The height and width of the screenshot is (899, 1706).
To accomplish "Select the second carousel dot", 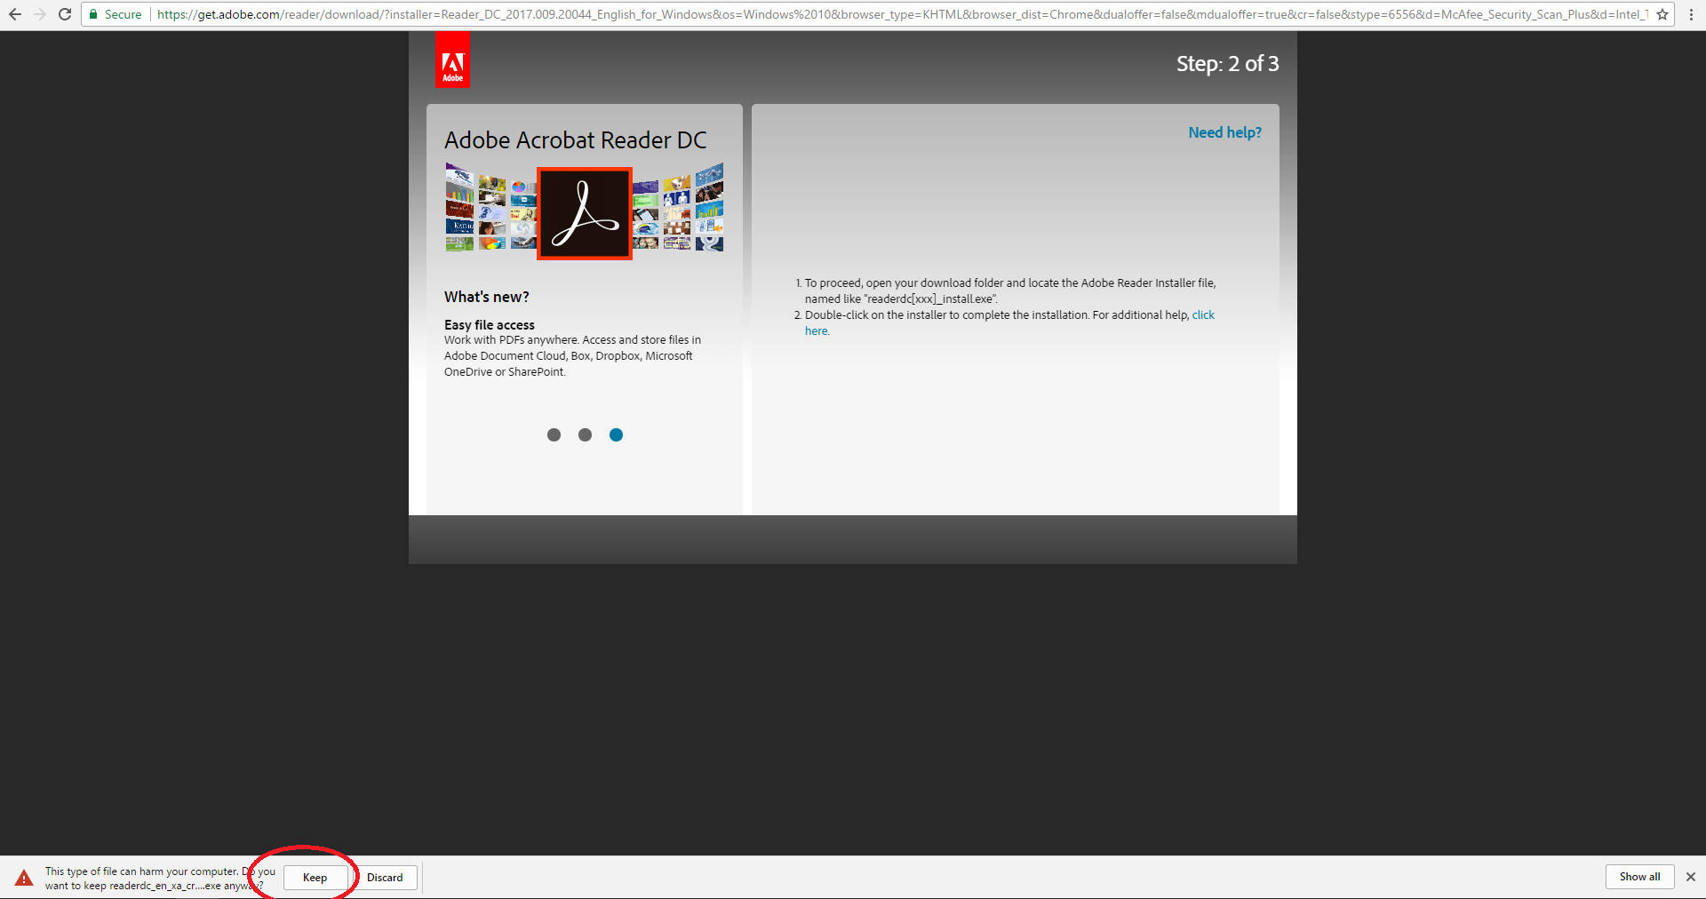I will click(585, 434).
